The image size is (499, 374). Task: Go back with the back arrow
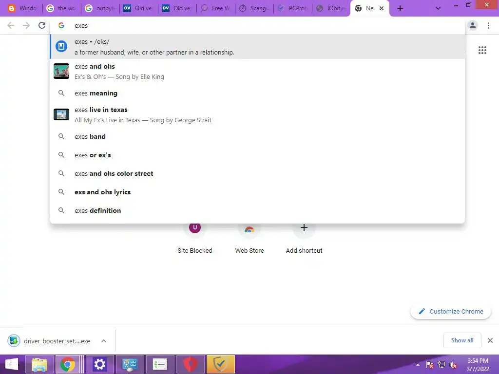(11, 25)
